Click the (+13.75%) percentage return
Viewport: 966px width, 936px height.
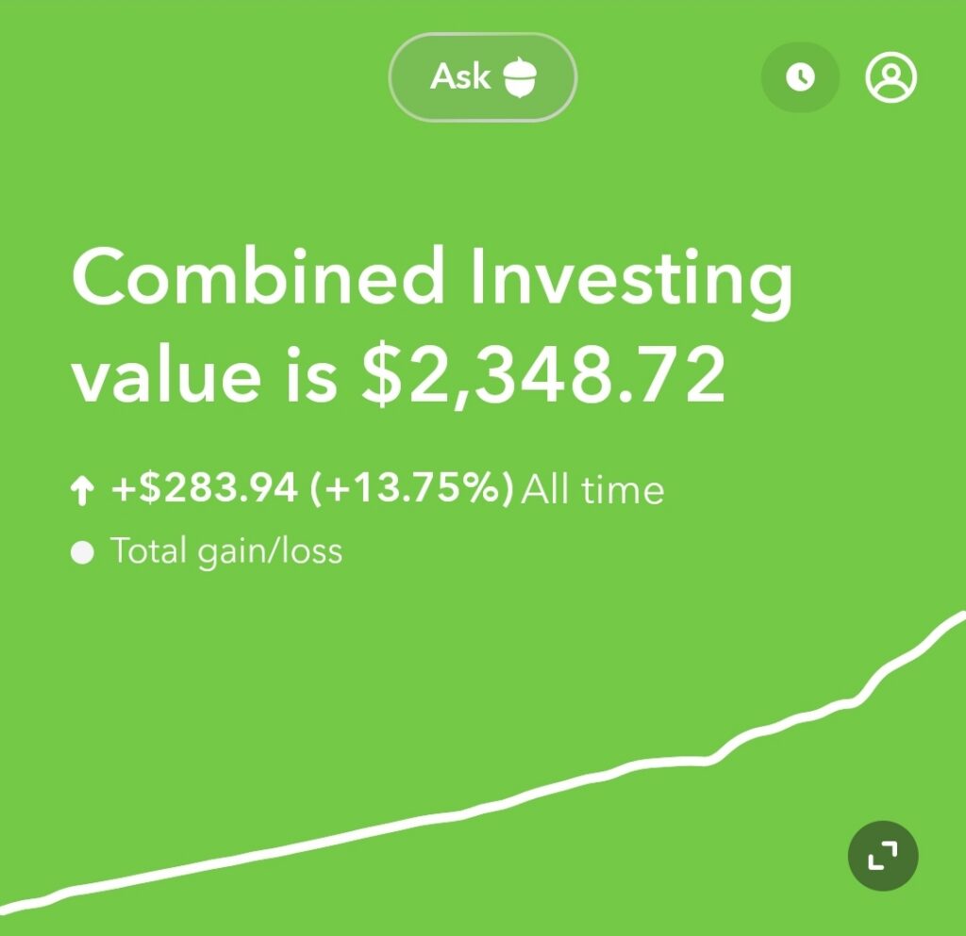click(x=412, y=487)
